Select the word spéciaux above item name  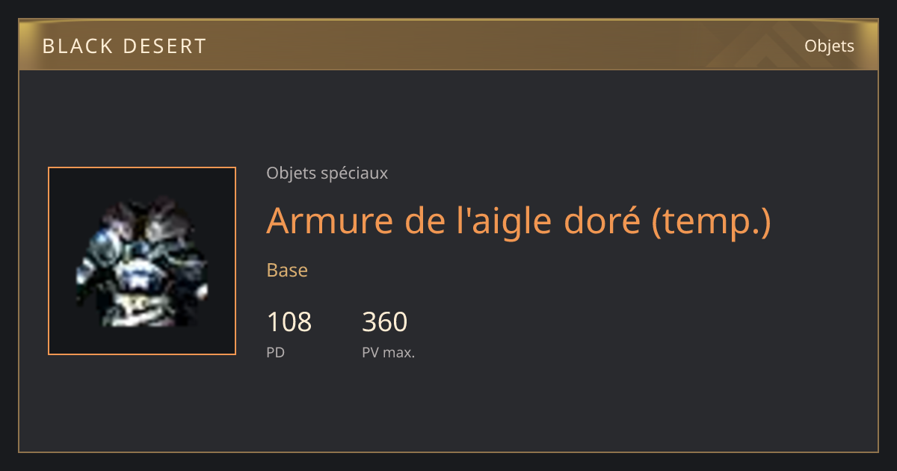click(x=354, y=173)
